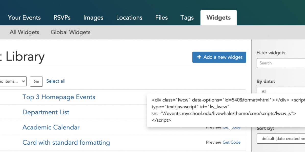Open the Tags tab
The width and height of the screenshot is (305, 152).
point(187,17)
